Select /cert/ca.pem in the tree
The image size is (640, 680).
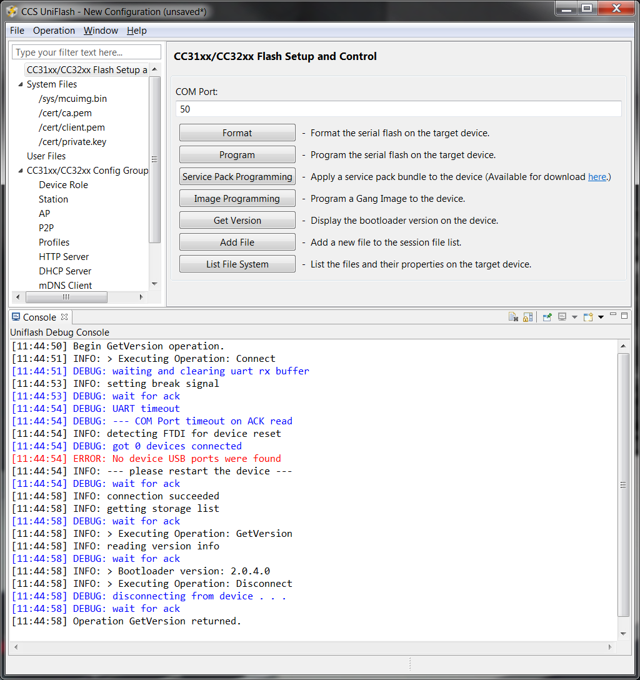(x=65, y=112)
